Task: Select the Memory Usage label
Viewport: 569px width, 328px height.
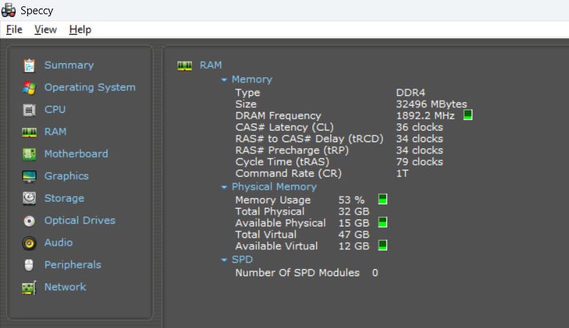Action: click(273, 200)
